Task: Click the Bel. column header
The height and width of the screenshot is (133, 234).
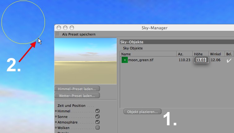Action: [229, 54]
